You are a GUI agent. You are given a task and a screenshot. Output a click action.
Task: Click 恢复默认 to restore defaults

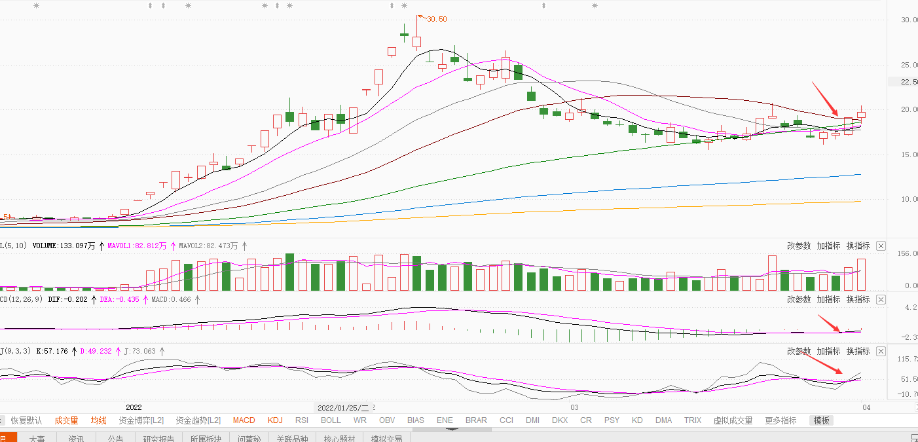pyautogui.click(x=27, y=420)
